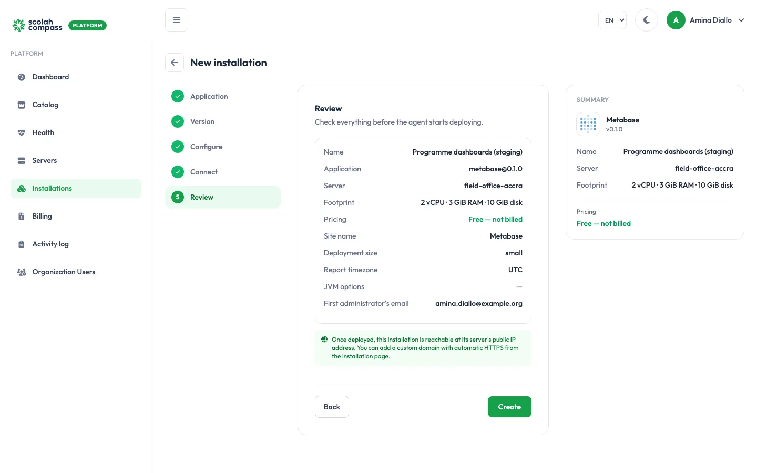Open Catalog in the sidebar

76,105
